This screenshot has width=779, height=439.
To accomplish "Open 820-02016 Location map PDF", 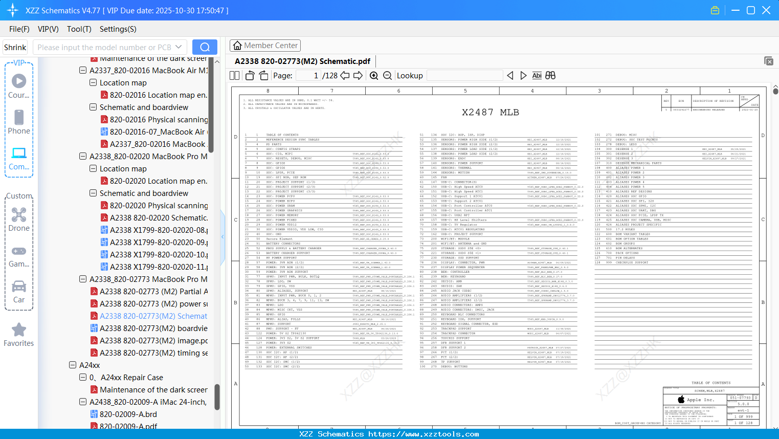I will click(154, 95).
